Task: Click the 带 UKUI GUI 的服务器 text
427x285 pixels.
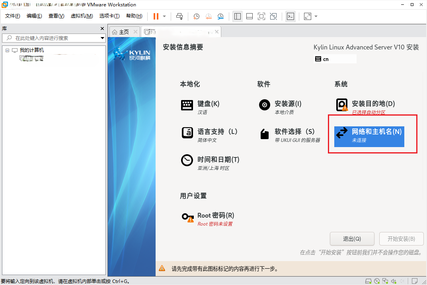Action: point(297,140)
